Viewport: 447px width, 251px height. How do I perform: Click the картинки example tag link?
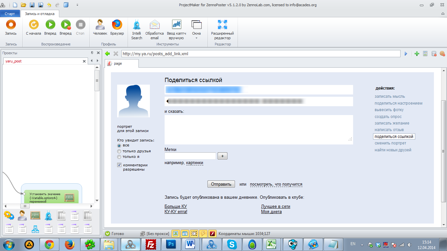pyautogui.click(x=195, y=163)
